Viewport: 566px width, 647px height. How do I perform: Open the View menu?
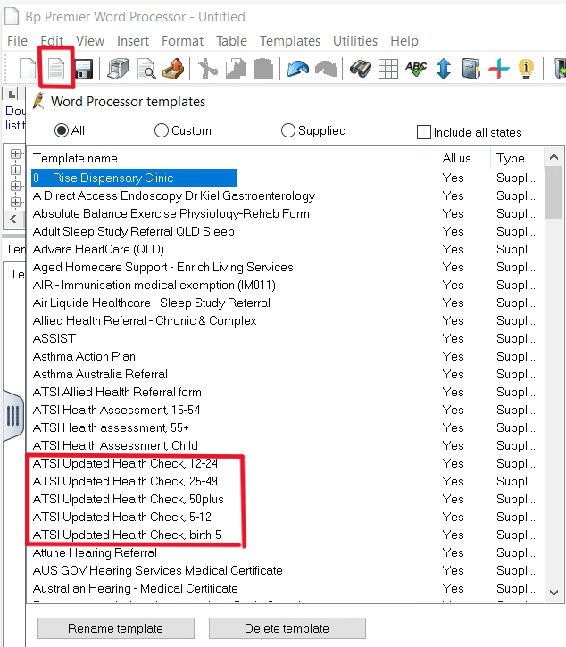click(x=90, y=41)
